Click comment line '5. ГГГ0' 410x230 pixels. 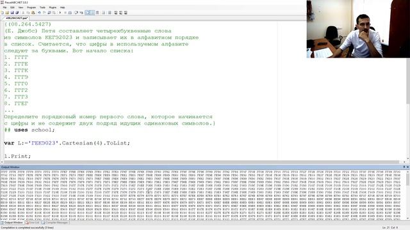pyautogui.click(x=16, y=84)
